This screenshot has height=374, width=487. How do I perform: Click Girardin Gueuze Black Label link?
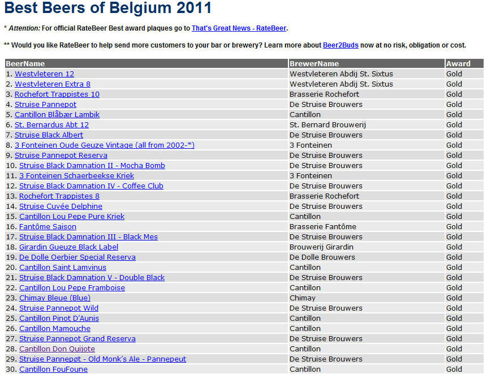(68, 247)
